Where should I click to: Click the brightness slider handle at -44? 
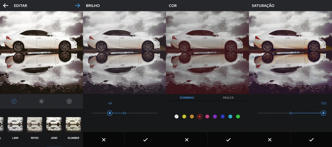tap(110, 113)
